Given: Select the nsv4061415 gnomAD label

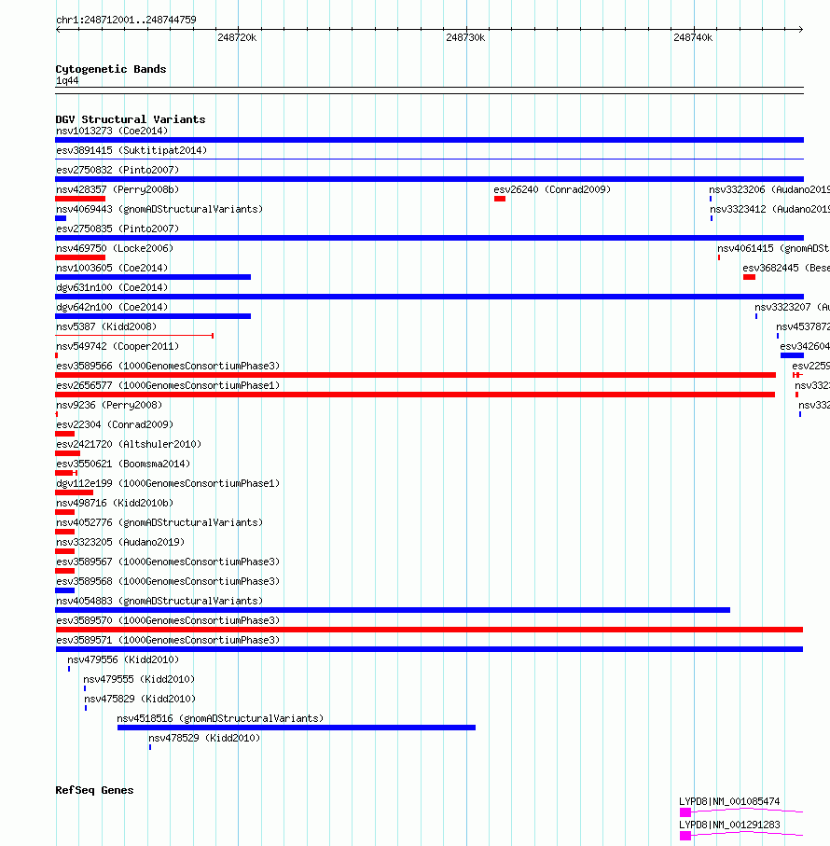Looking at the screenshot, I should pos(773,249).
